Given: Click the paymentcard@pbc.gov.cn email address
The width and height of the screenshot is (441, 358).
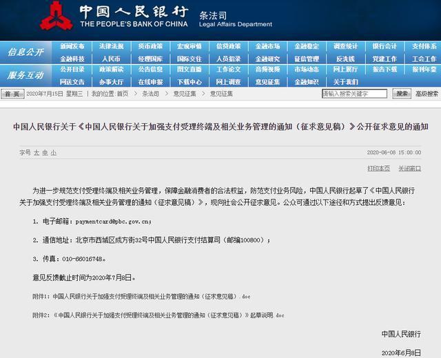Looking at the screenshot, I should coord(113,222).
